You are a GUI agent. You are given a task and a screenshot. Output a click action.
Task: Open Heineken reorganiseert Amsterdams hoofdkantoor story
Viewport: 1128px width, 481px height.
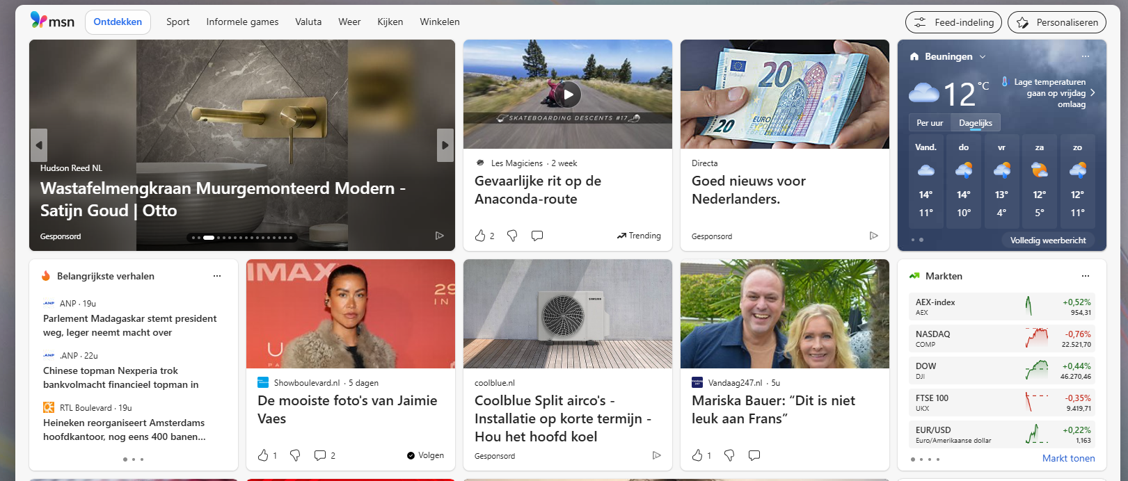click(x=125, y=430)
